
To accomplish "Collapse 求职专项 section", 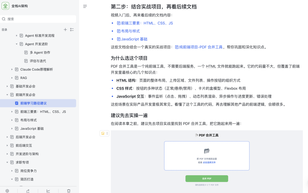I will [x=7, y=162].
